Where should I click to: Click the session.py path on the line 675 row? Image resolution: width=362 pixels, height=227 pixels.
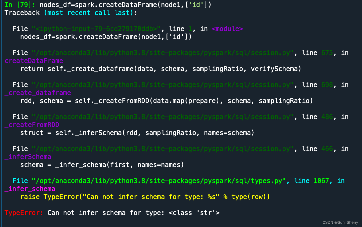(163, 53)
